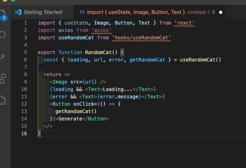Click the TS file icon on Untitled-1 tab
The width and height of the screenshot is (246, 168).
[x=82, y=12]
